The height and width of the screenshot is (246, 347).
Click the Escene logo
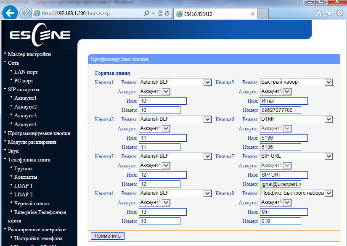40,34
